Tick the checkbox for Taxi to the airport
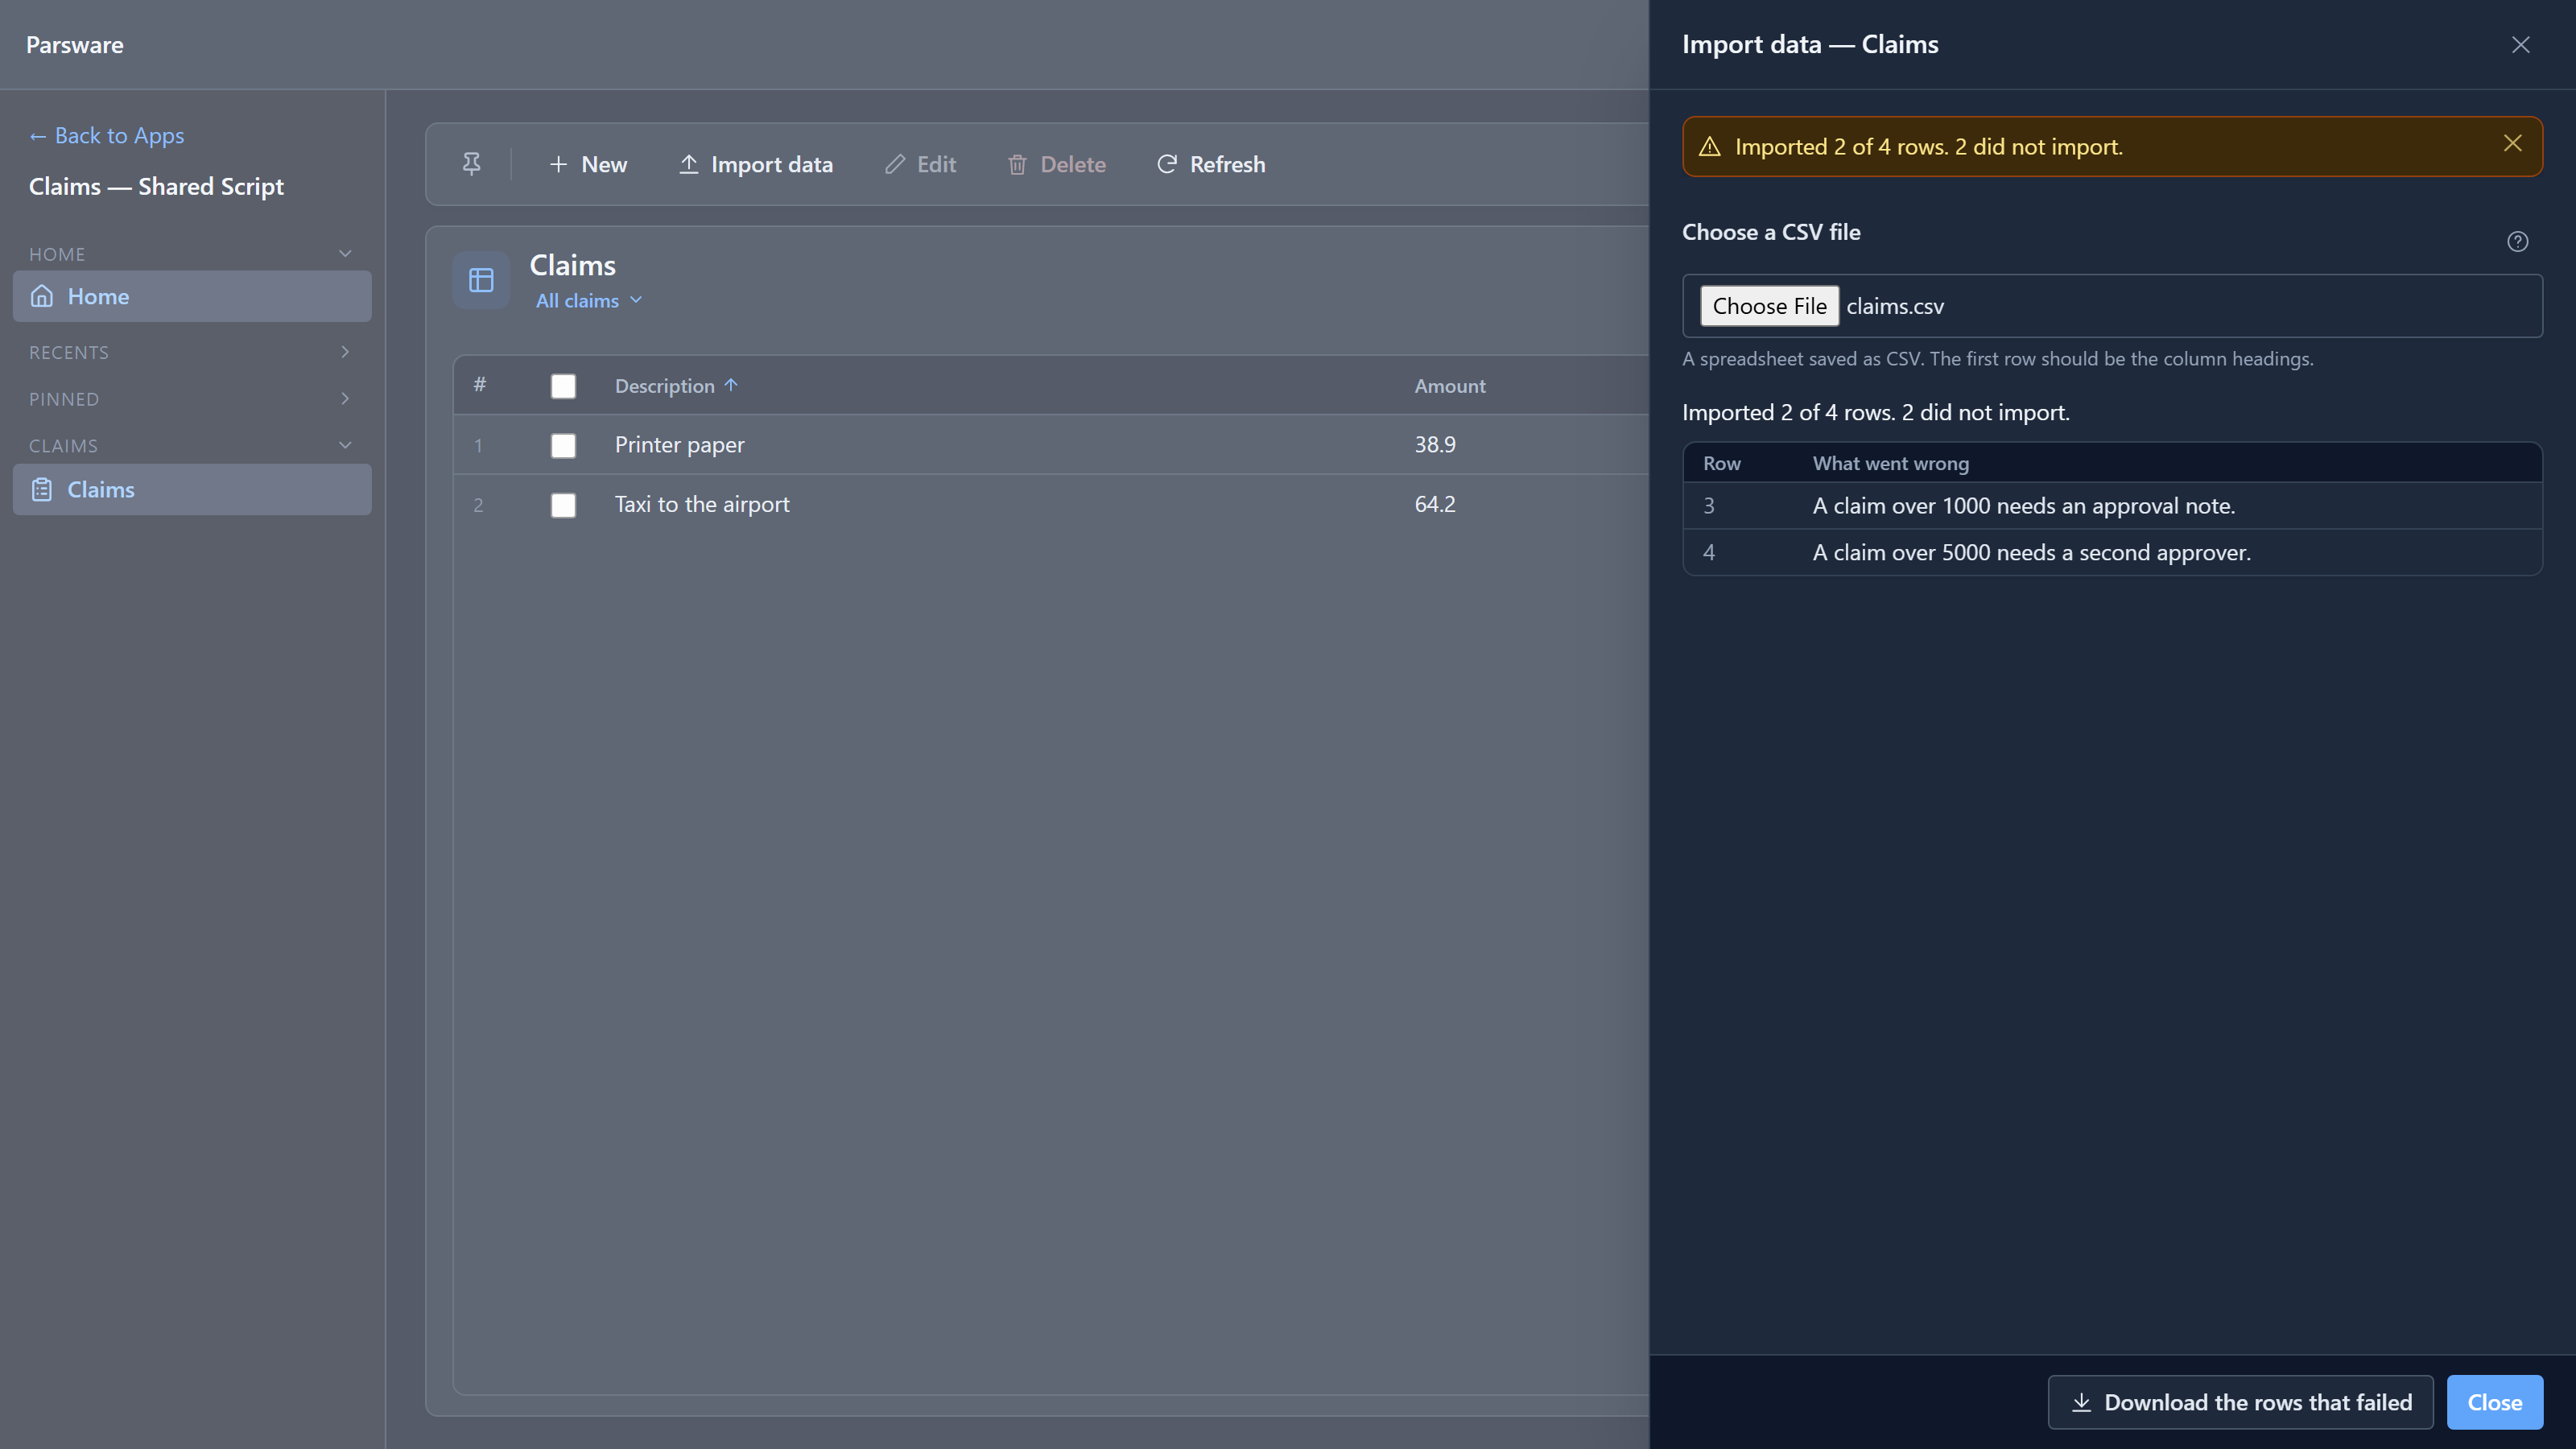The width and height of the screenshot is (2576, 1449). coord(563,505)
